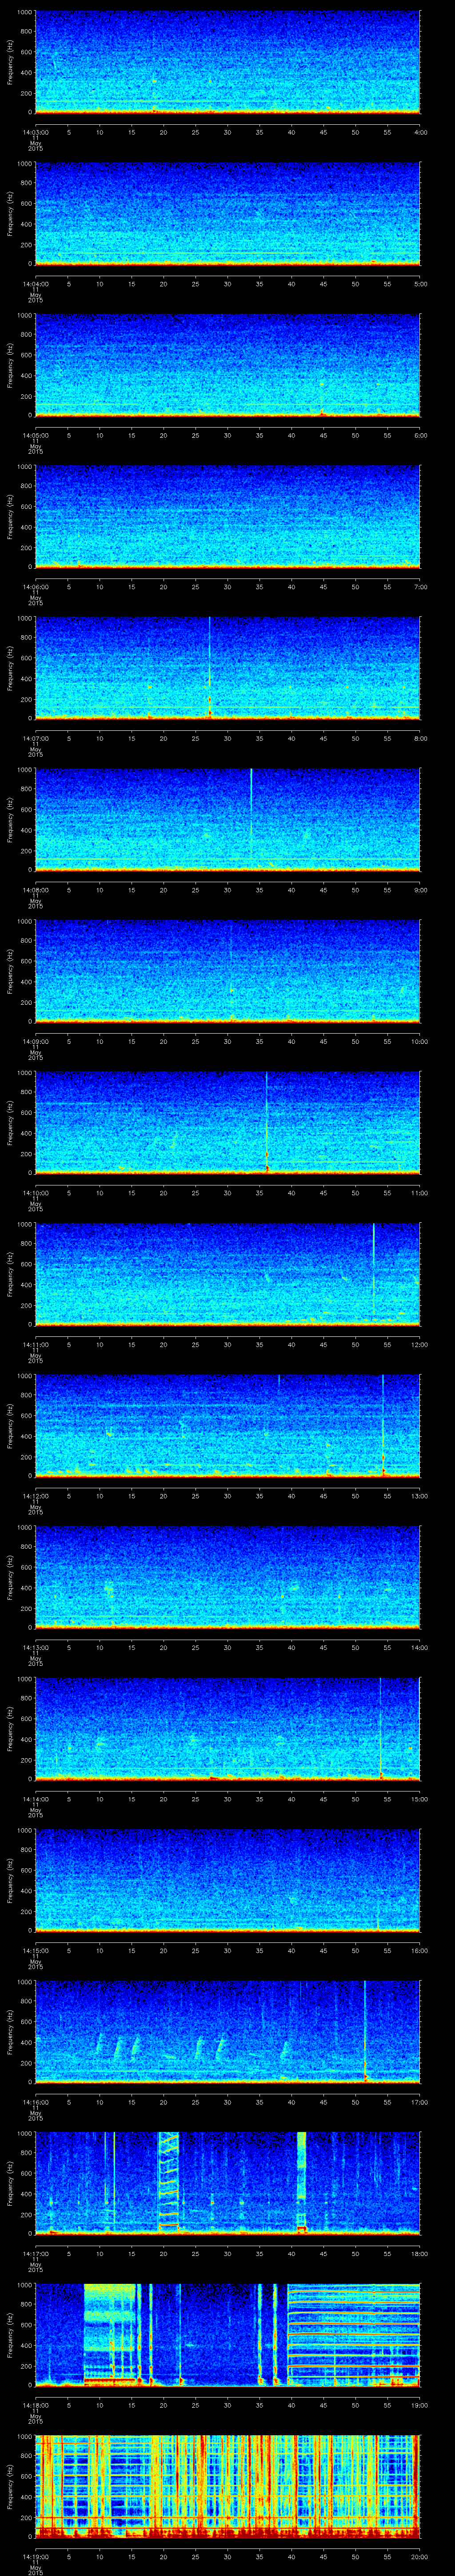The width and height of the screenshot is (455, 2576).
Task: Click the '14:04:00' time label
Action: 35,284
